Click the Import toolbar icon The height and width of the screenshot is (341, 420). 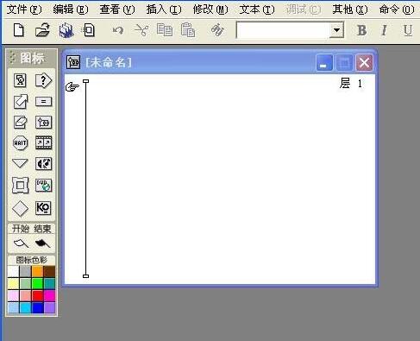(88, 30)
